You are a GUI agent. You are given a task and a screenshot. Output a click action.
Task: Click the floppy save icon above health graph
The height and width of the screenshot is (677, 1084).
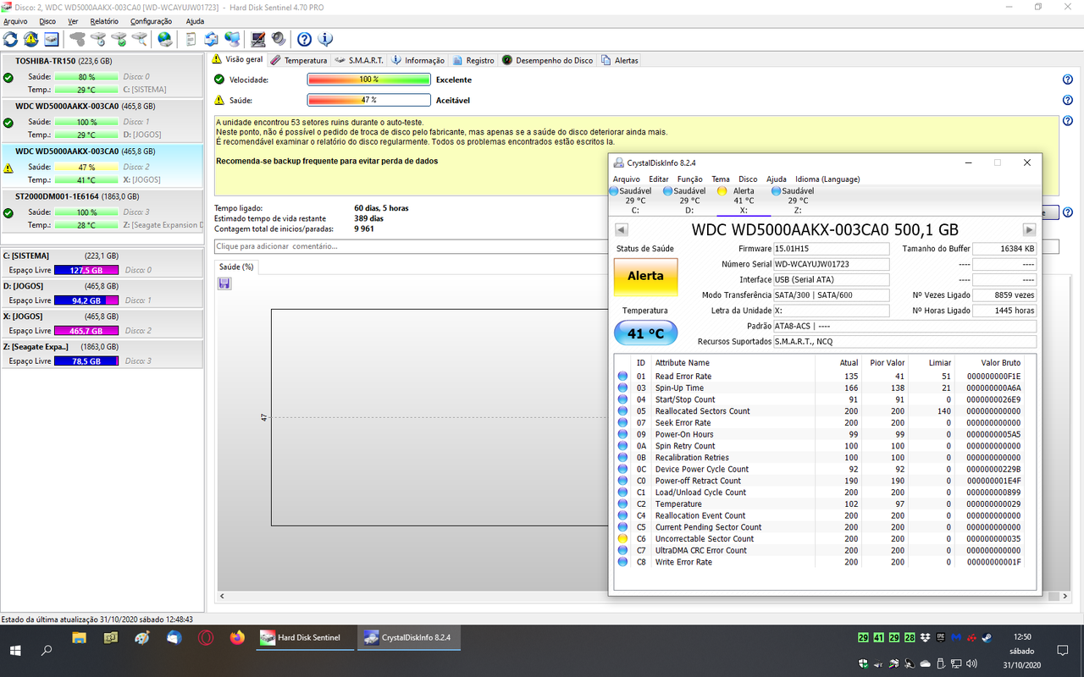click(224, 283)
